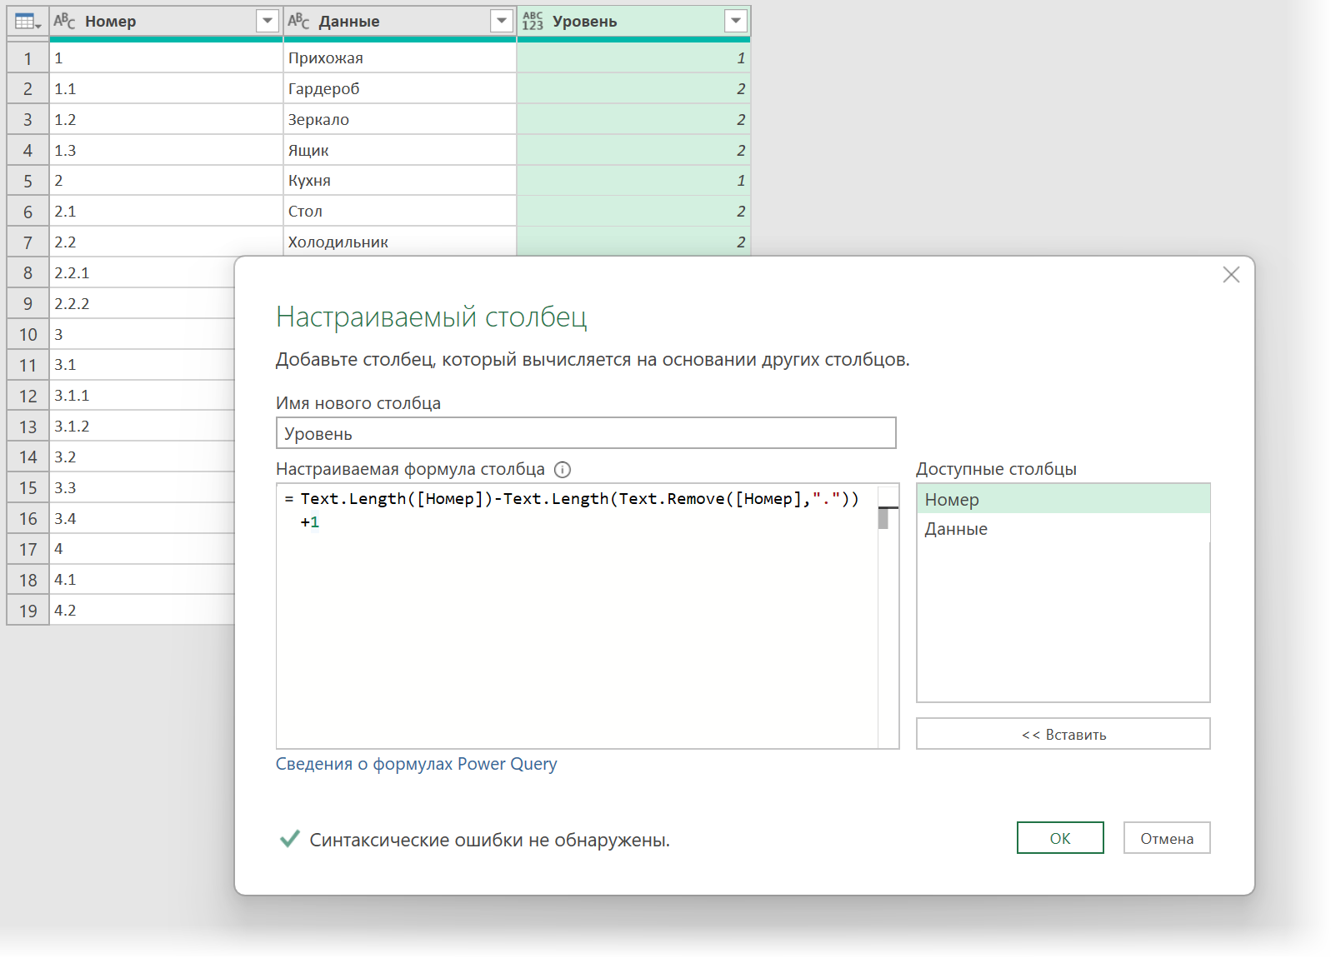
Task: Click the cell Ящик
Action: pos(400,150)
